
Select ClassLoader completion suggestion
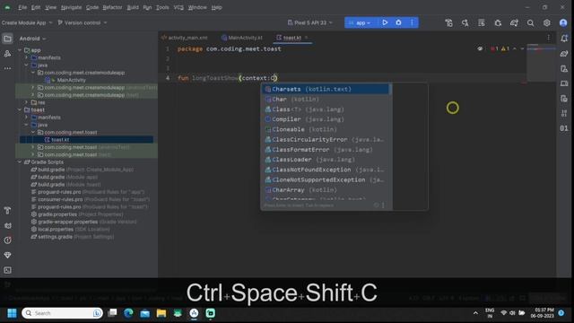[326, 160]
